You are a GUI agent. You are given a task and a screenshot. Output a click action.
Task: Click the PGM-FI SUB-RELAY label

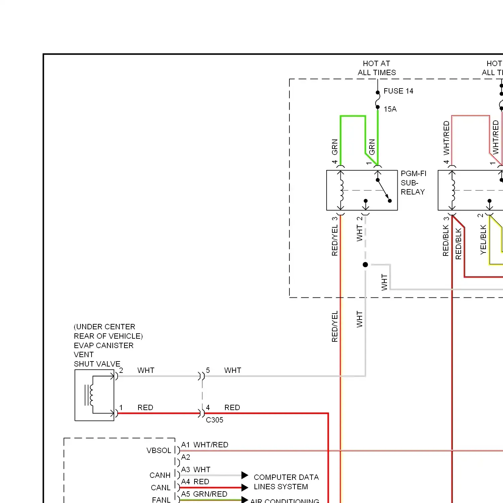click(413, 183)
